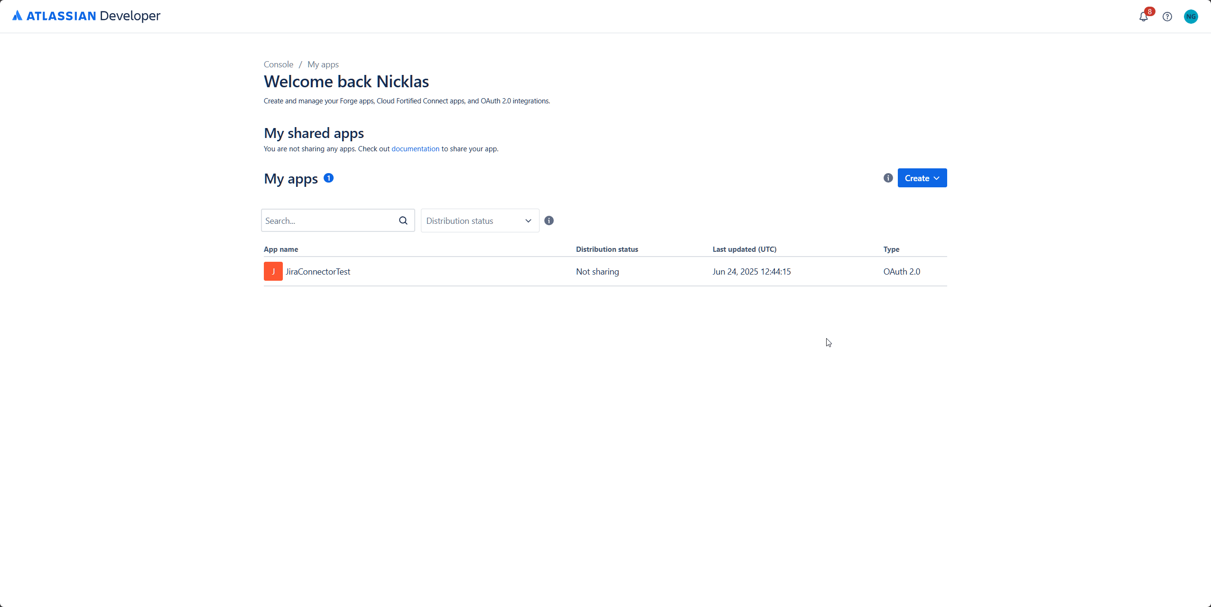Screen dimensions: 1211x607
Task: Focus the Search apps input field
Action: [x=329, y=221]
